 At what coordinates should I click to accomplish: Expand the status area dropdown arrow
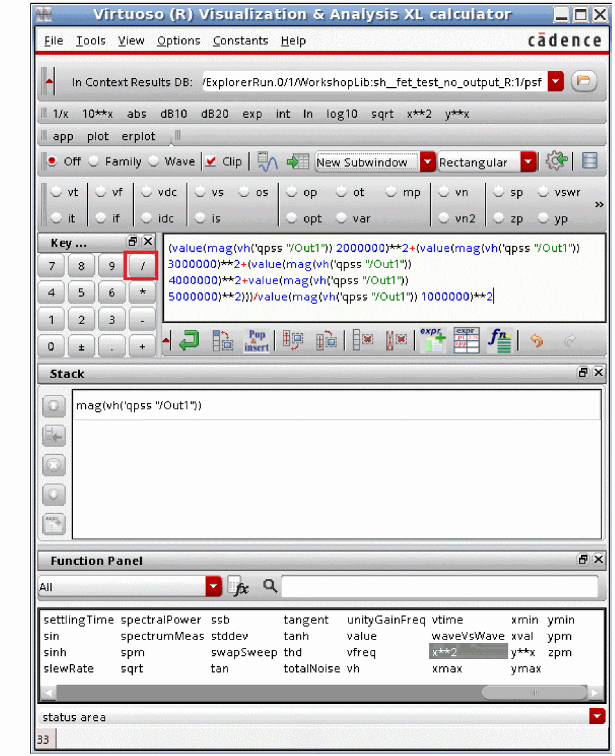[597, 716]
